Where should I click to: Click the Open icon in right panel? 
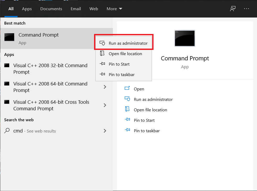pos(127,89)
